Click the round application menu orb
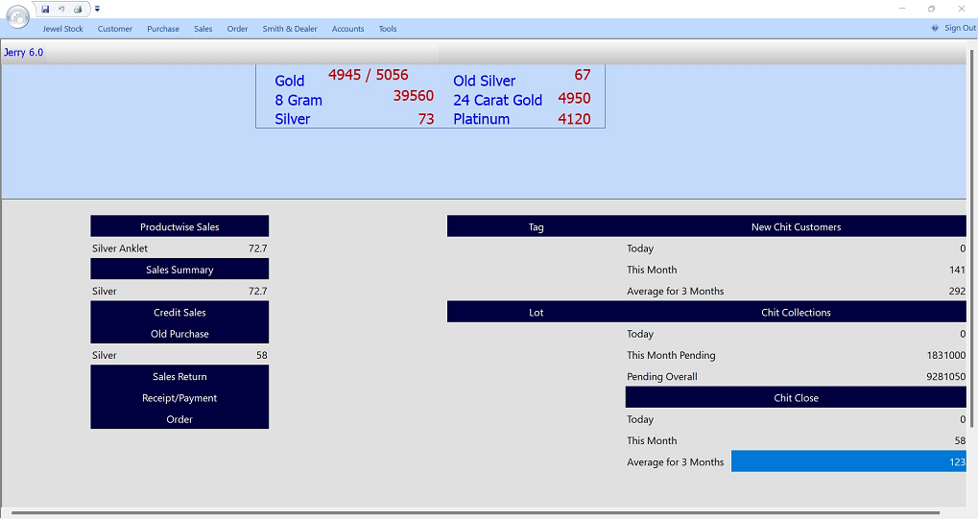The height and width of the screenshot is (519, 978). (x=17, y=16)
